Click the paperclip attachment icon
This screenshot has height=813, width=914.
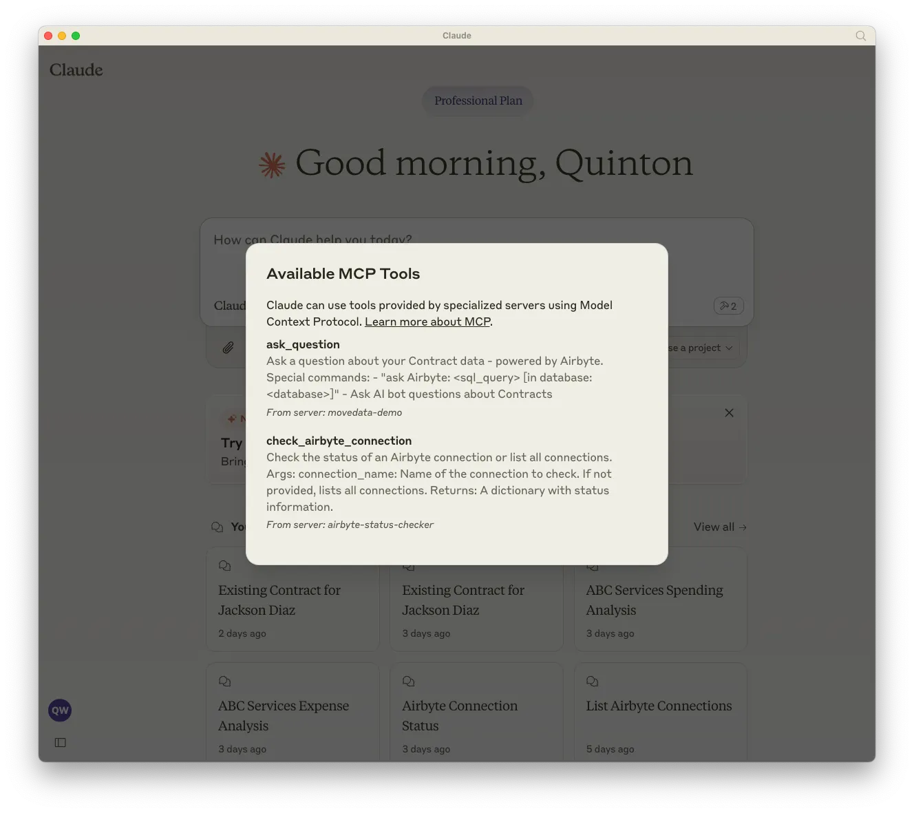(228, 348)
